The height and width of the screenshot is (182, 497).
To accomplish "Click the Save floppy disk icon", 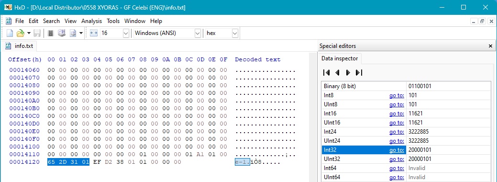I will (37, 33).
